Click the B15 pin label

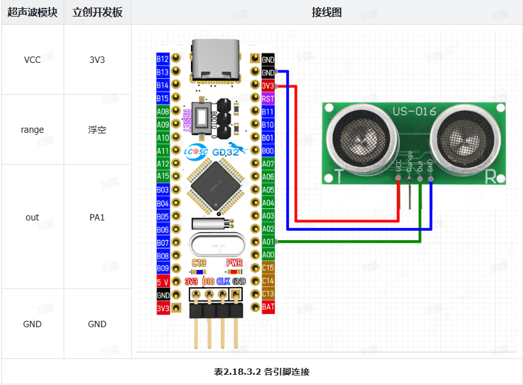[163, 98]
